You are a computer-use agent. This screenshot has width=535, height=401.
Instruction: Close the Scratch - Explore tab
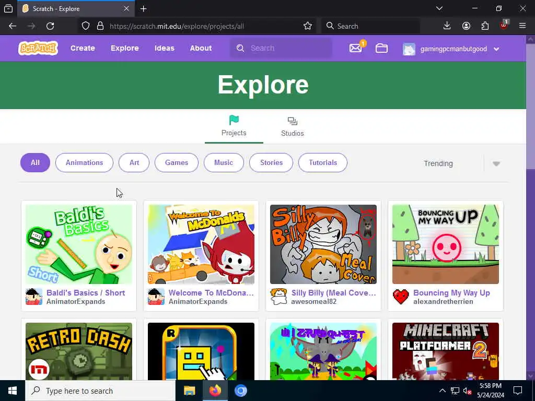126,8
